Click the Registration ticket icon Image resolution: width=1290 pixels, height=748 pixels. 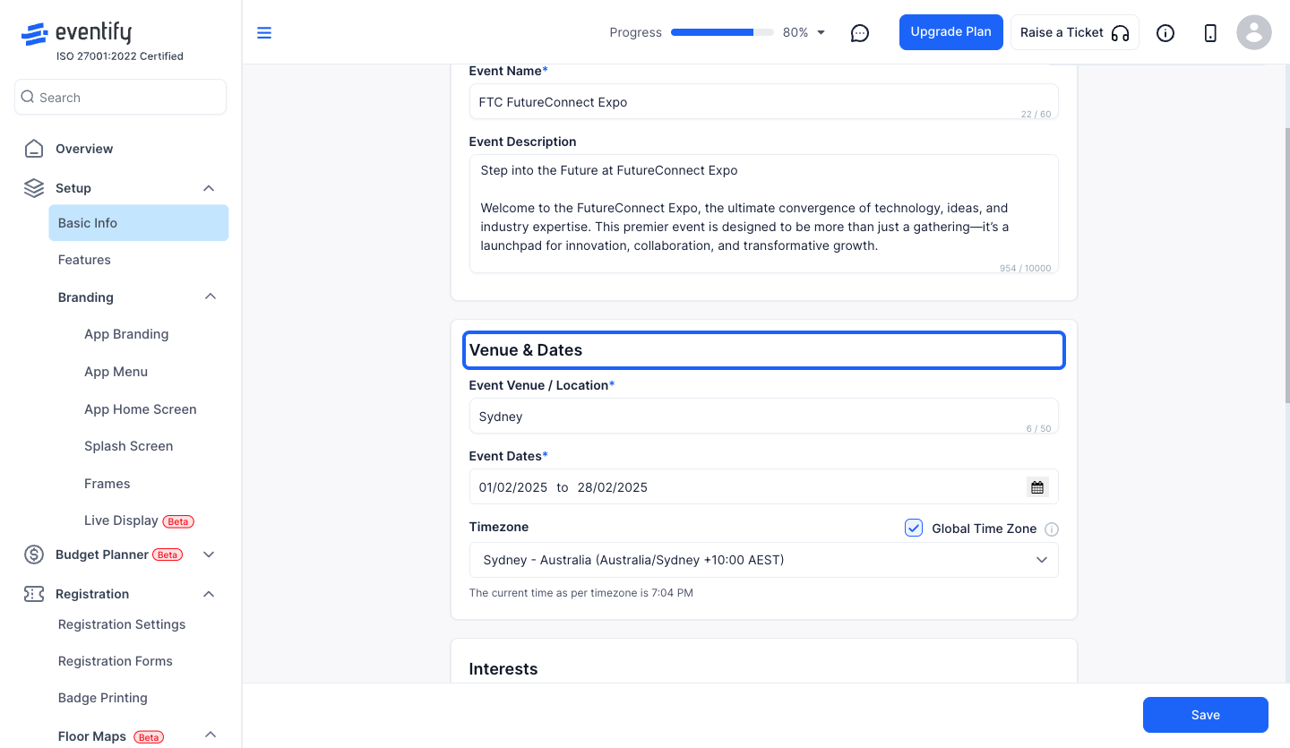34,594
